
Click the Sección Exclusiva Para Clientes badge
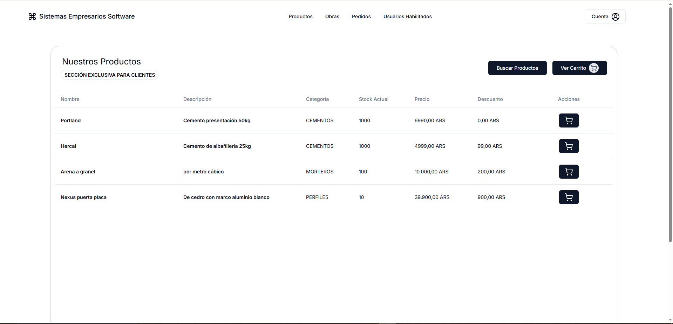click(110, 75)
